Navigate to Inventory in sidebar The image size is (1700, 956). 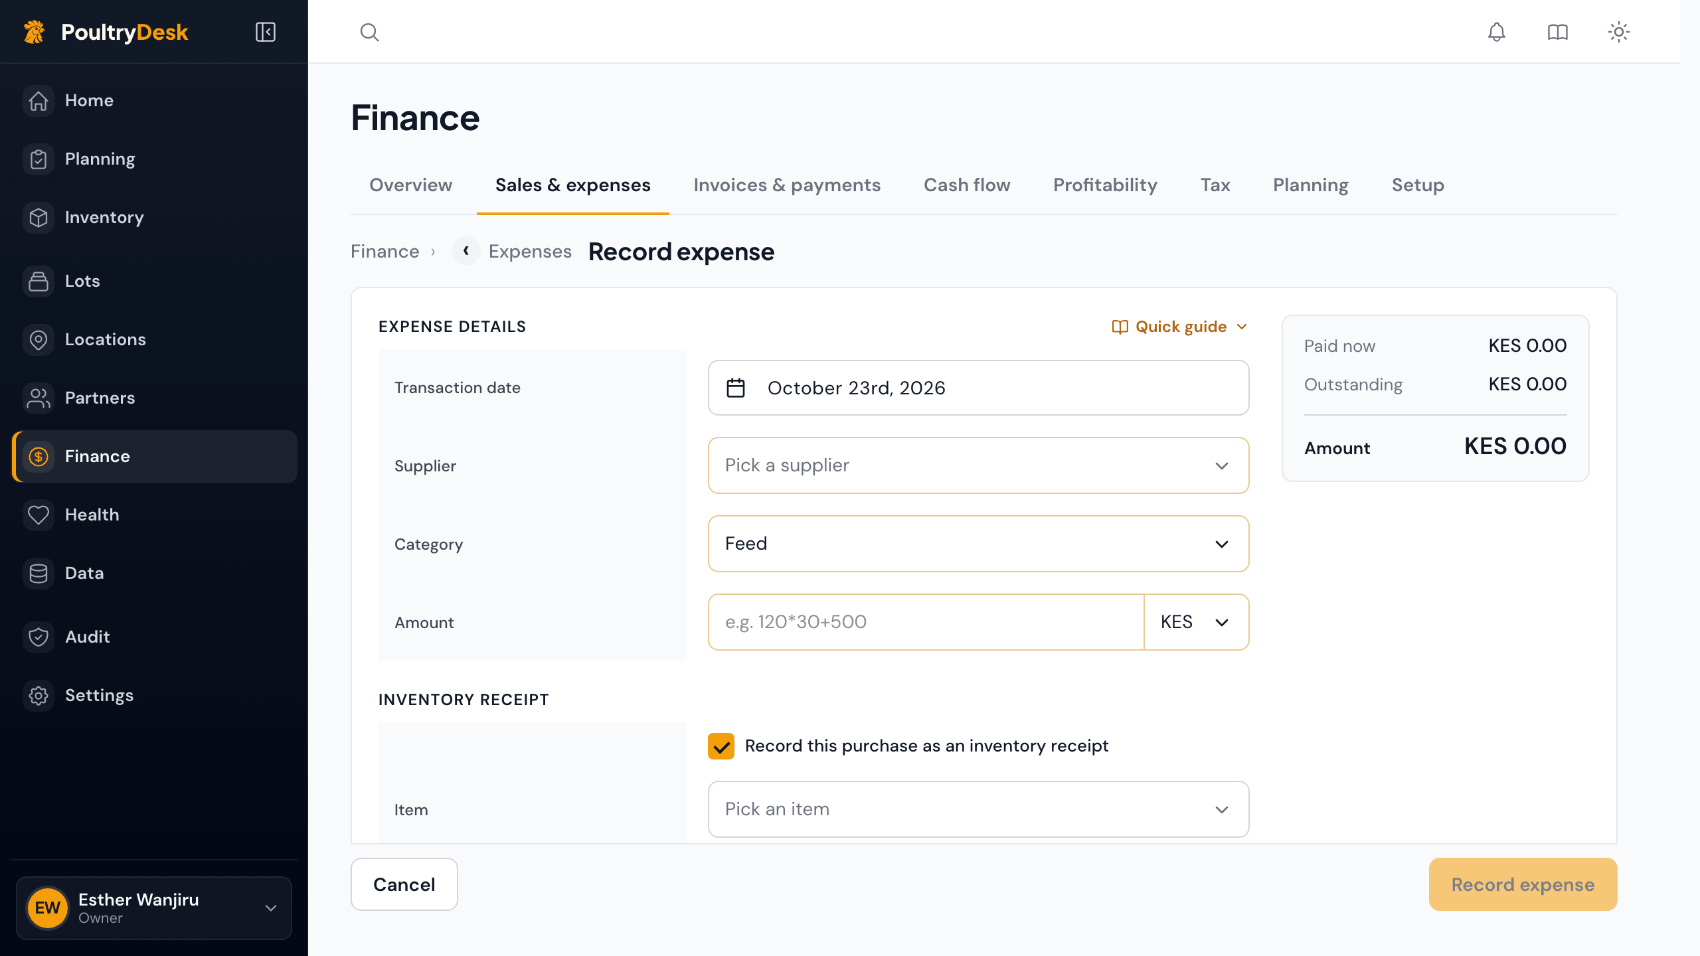(154, 218)
